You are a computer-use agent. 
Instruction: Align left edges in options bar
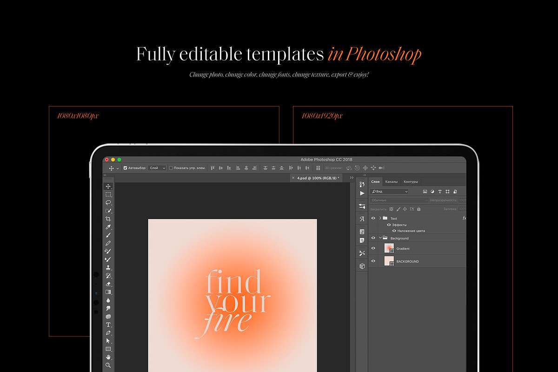tap(238, 168)
